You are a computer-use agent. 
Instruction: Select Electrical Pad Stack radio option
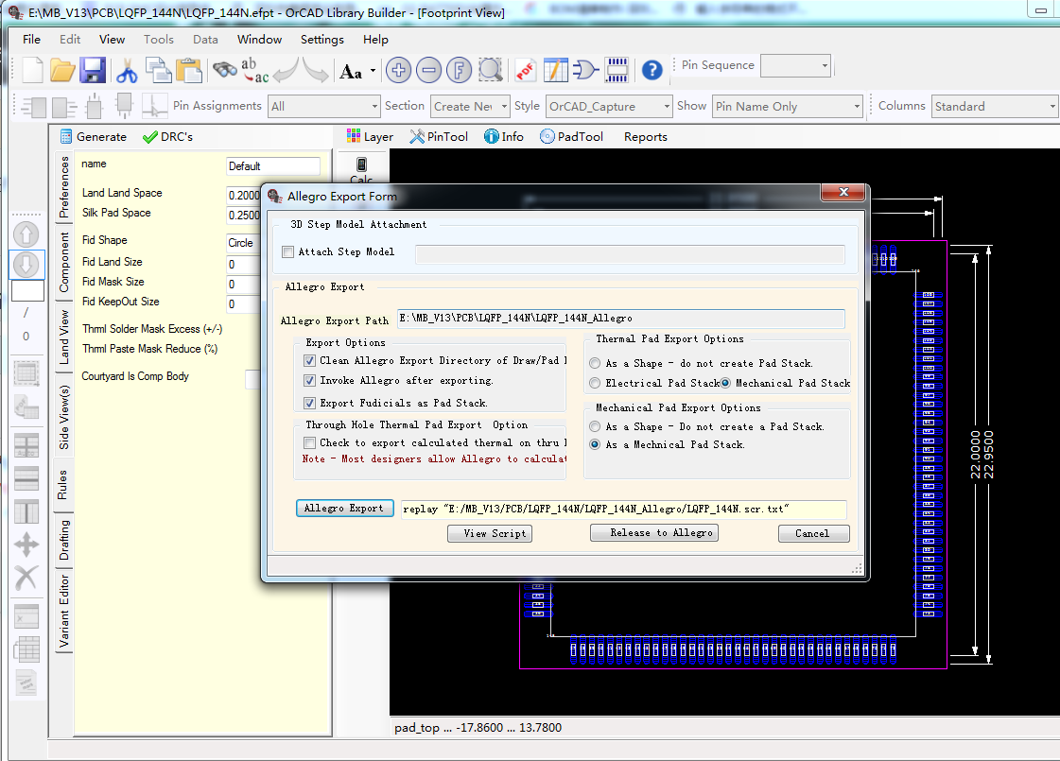click(595, 383)
